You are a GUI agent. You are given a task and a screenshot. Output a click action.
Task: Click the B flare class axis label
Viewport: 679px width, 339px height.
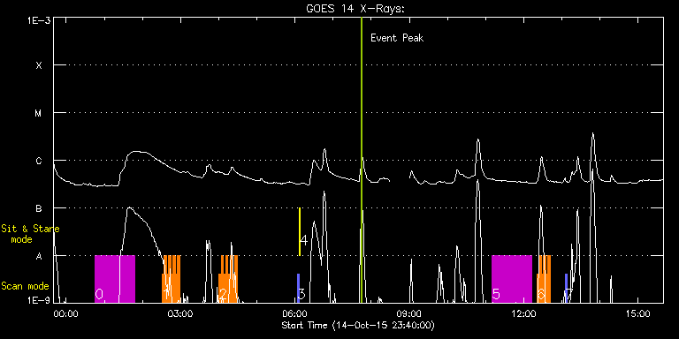(x=39, y=208)
